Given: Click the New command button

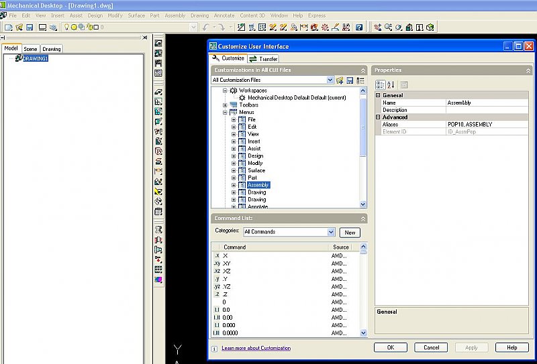Looking at the screenshot, I should [350, 233].
